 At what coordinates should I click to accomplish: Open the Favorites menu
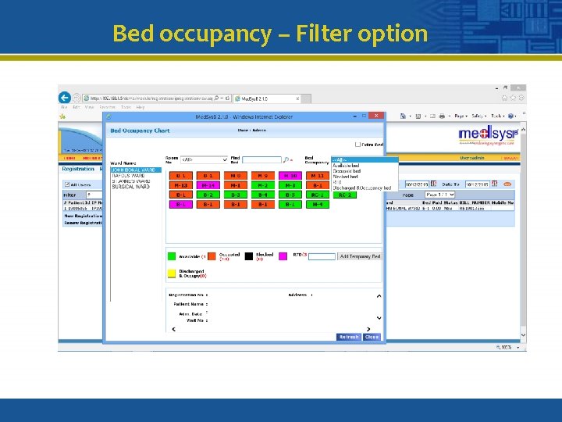click(x=107, y=107)
